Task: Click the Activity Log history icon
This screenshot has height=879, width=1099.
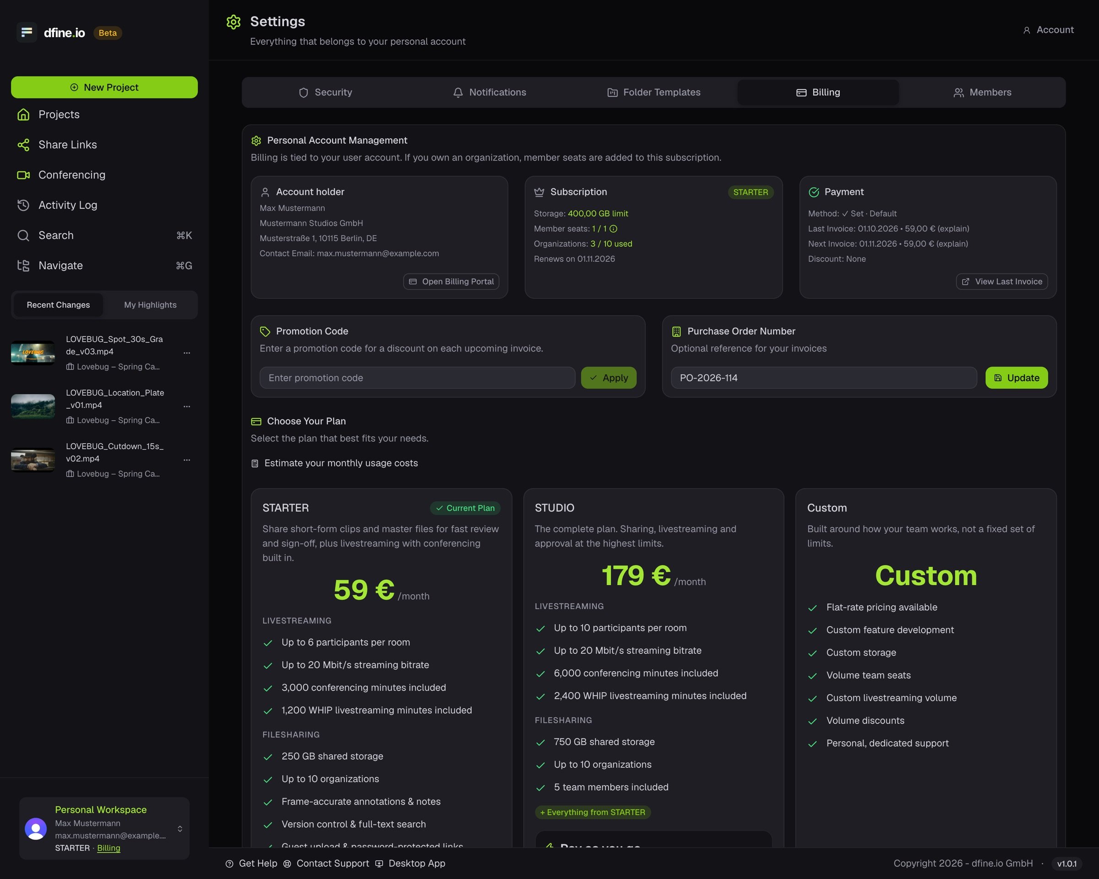Action: point(23,205)
